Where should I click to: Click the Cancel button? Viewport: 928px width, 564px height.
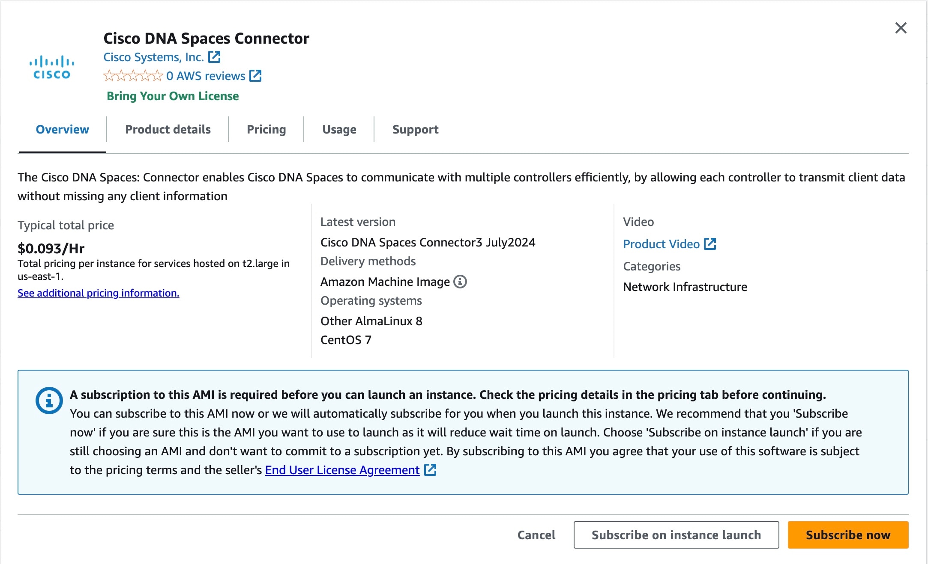pyautogui.click(x=536, y=535)
